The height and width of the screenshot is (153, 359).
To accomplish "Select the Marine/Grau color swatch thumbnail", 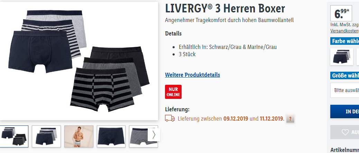I will tap(342, 57).
